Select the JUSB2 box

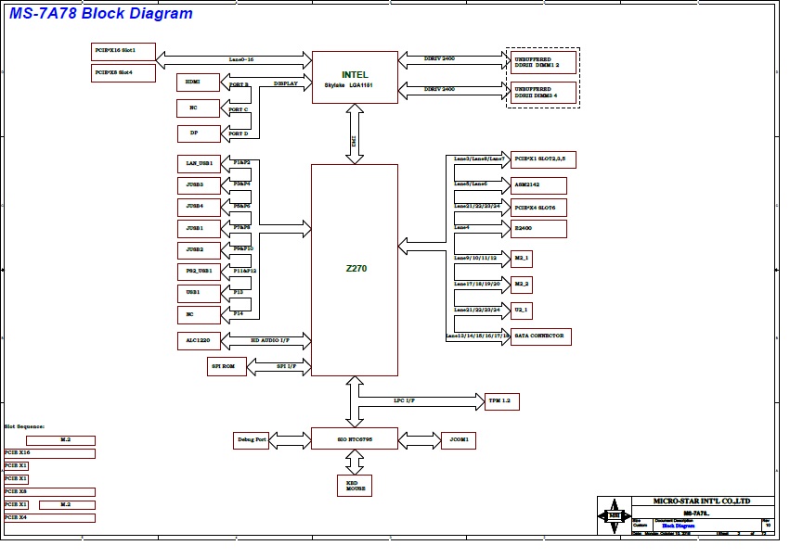[199, 250]
